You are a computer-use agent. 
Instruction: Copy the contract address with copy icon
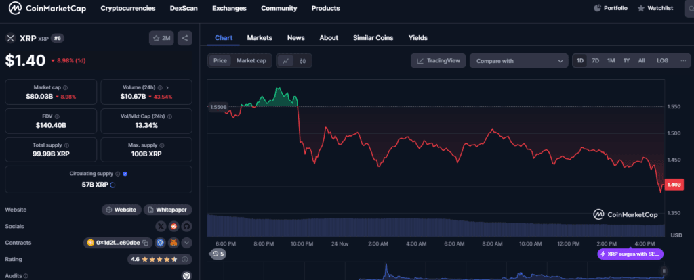coord(145,243)
